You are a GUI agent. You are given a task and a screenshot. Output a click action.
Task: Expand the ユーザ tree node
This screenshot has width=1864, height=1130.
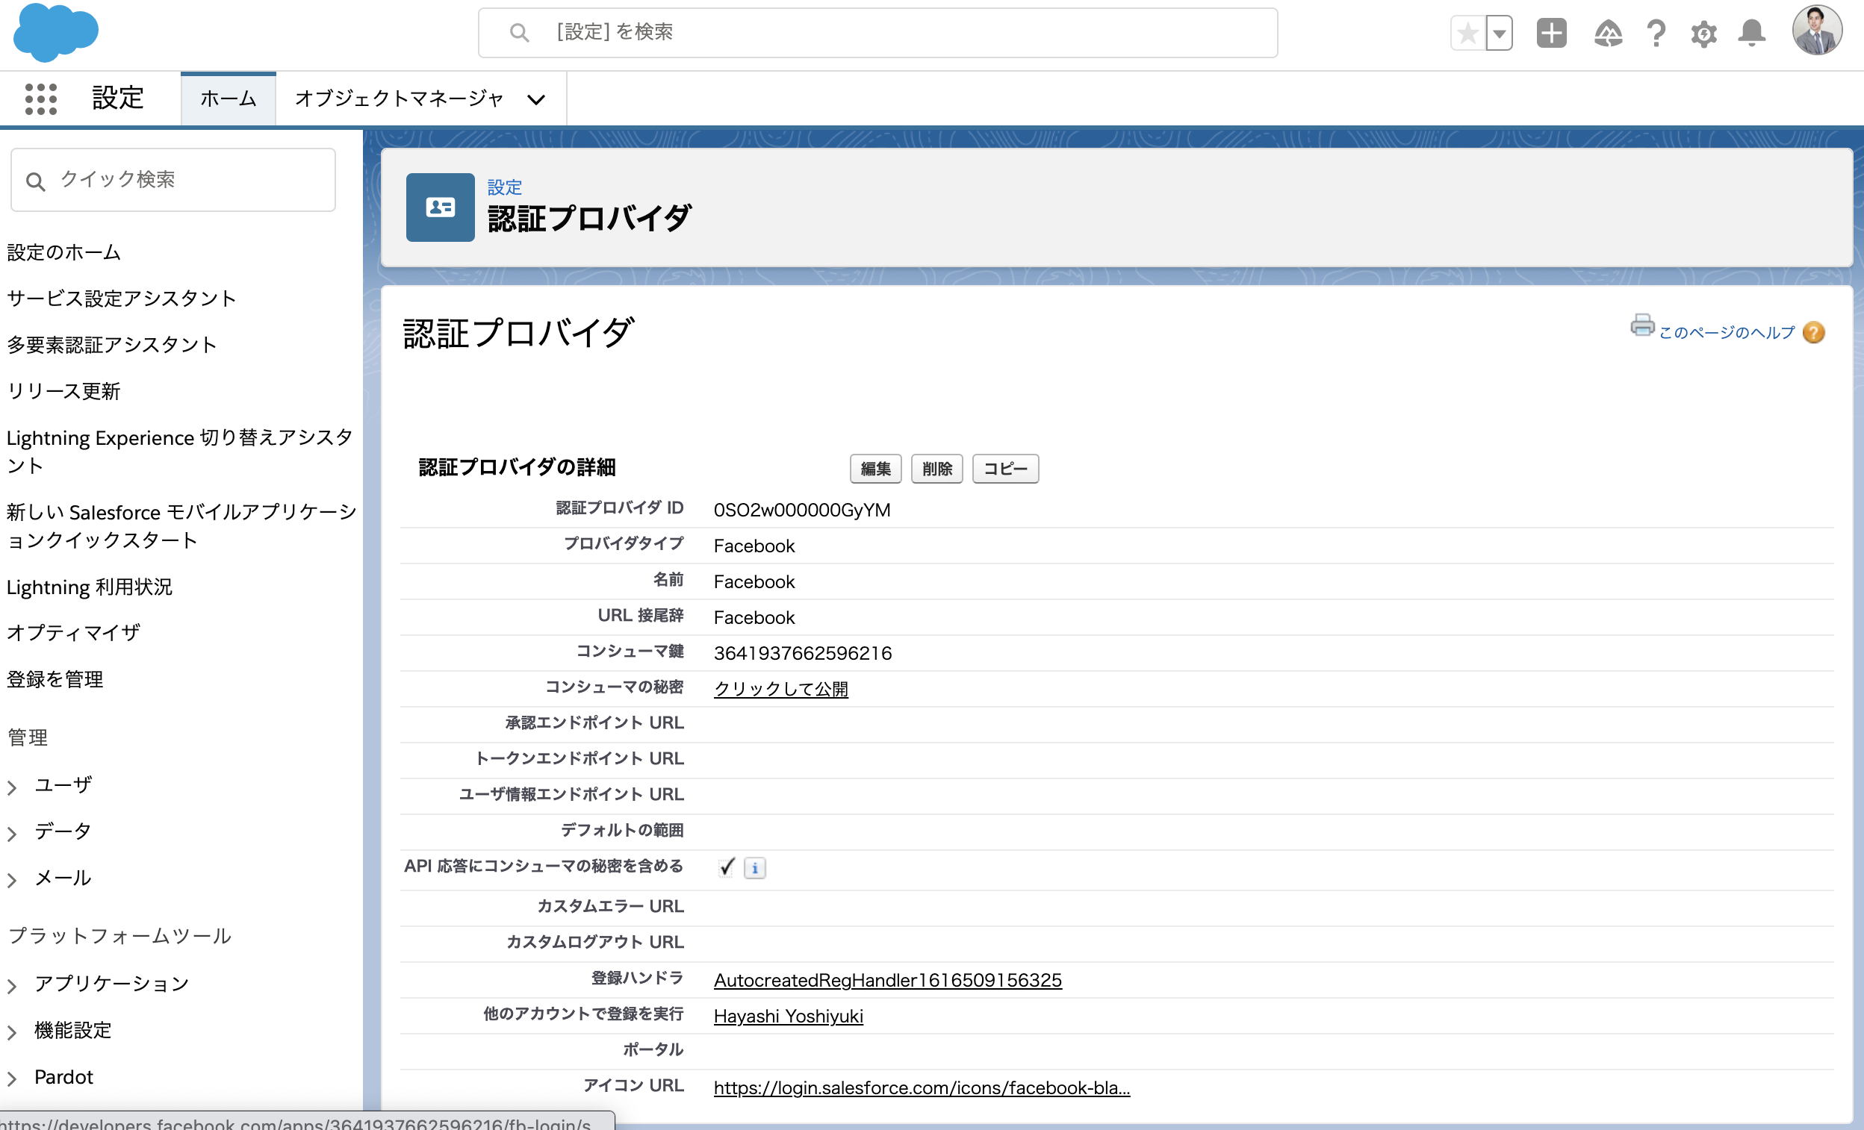(x=12, y=787)
